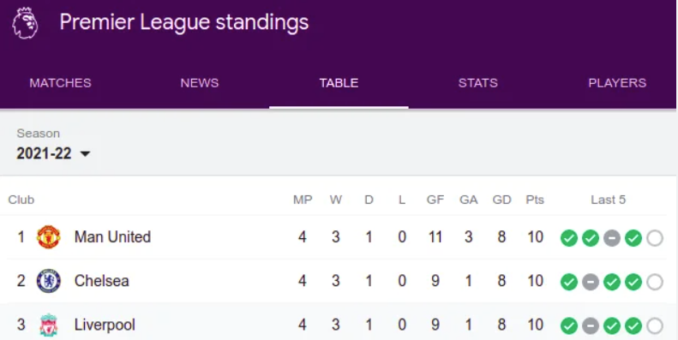Open the PLAYERS tab

[x=617, y=83]
